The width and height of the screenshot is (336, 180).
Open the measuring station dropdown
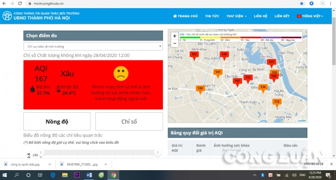pos(93,46)
